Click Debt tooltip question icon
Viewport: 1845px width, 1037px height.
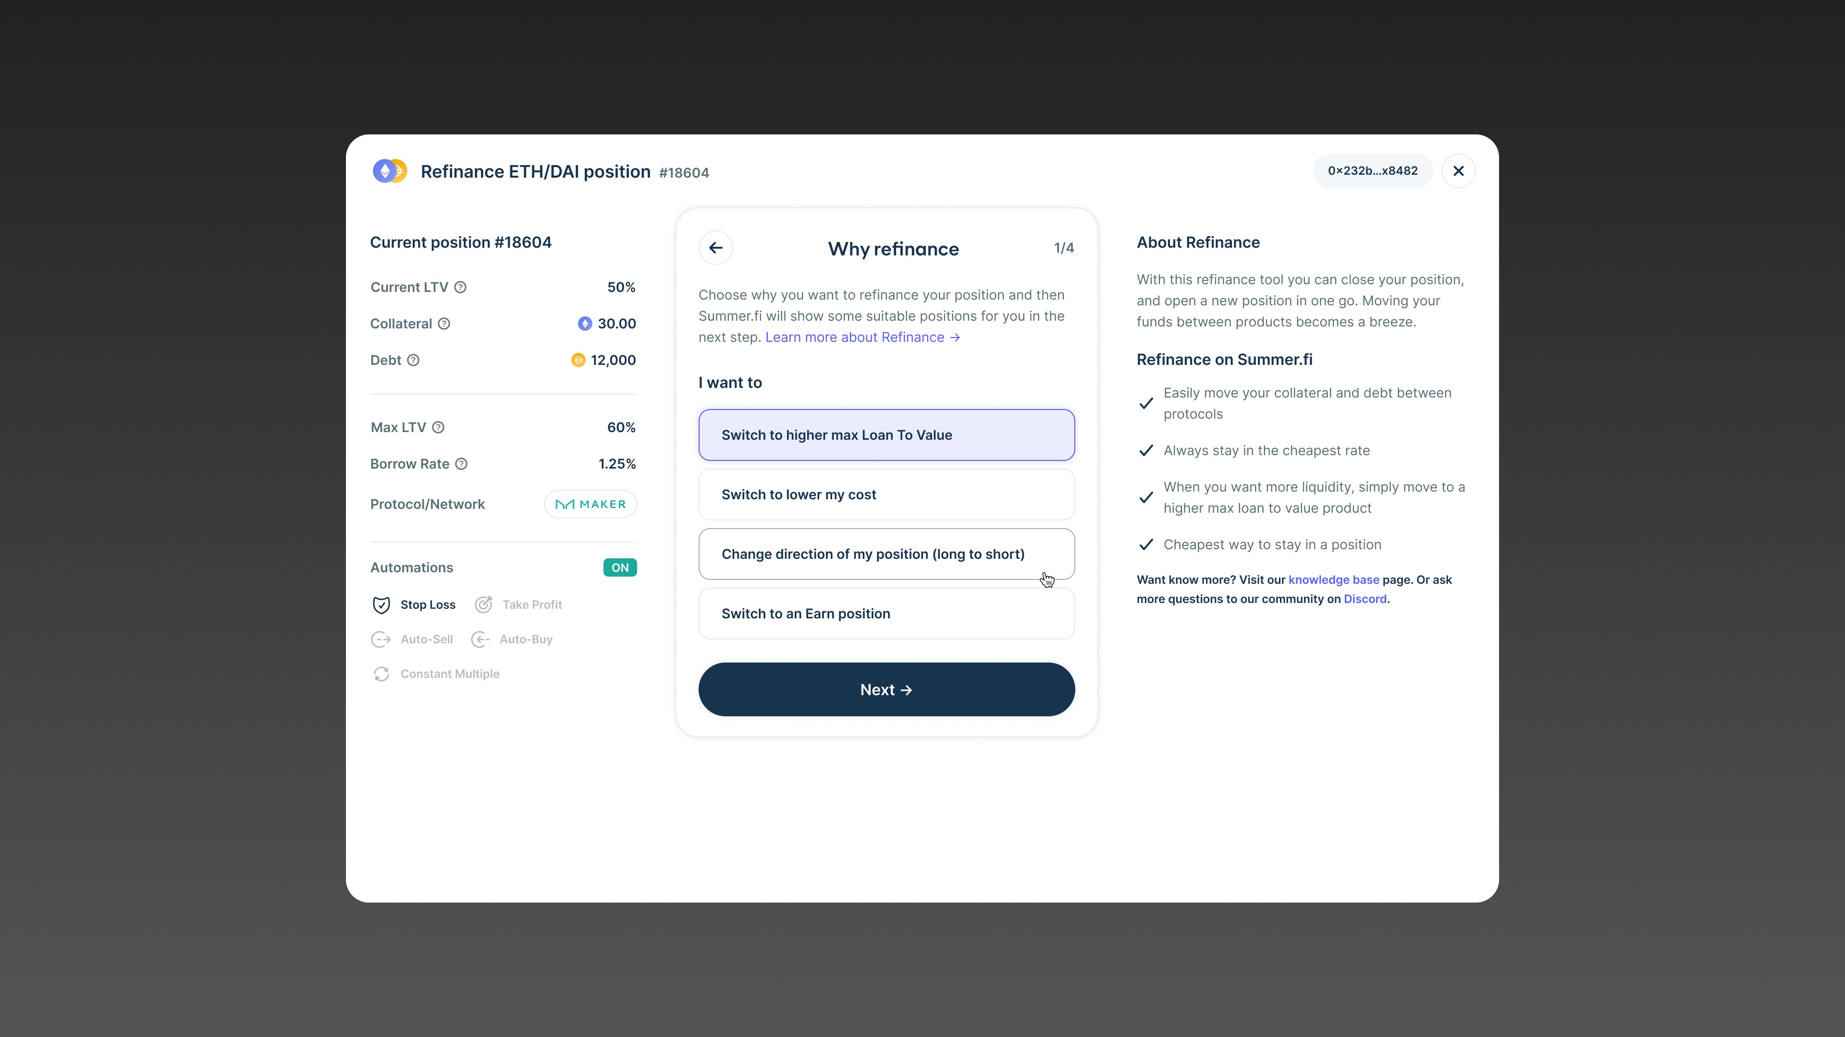click(x=413, y=360)
